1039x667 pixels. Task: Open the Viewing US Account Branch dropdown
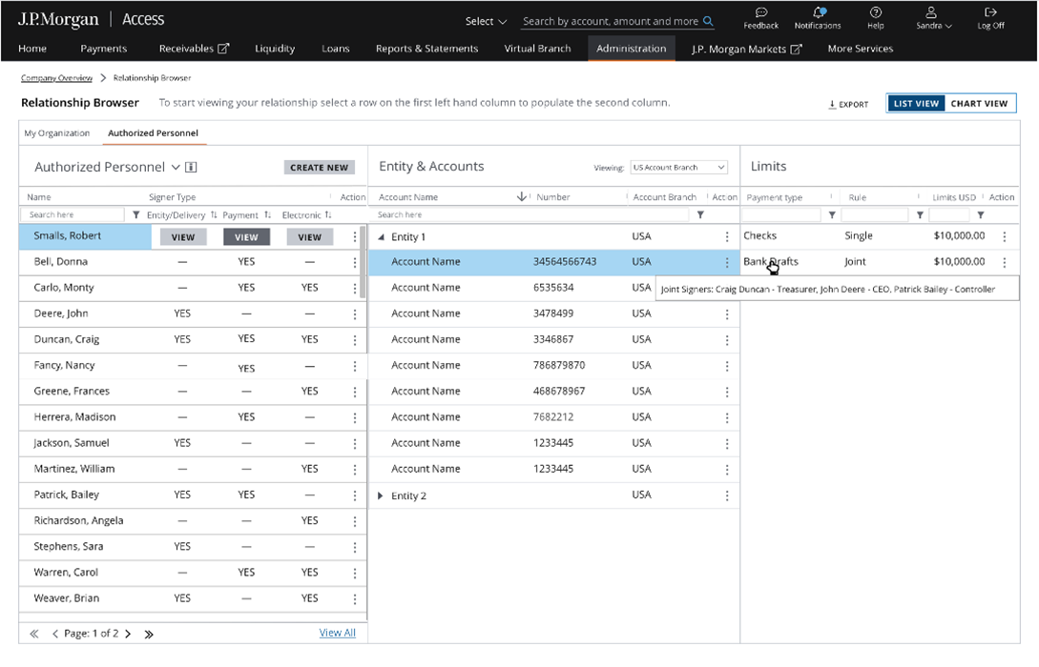coord(678,168)
